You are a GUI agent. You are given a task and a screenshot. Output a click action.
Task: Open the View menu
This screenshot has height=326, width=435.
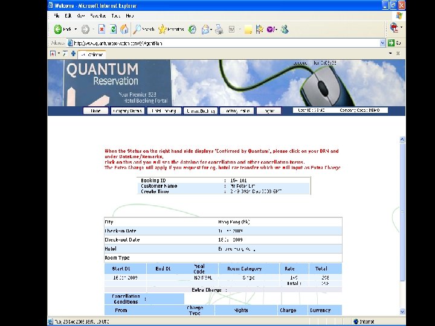[x=81, y=16]
